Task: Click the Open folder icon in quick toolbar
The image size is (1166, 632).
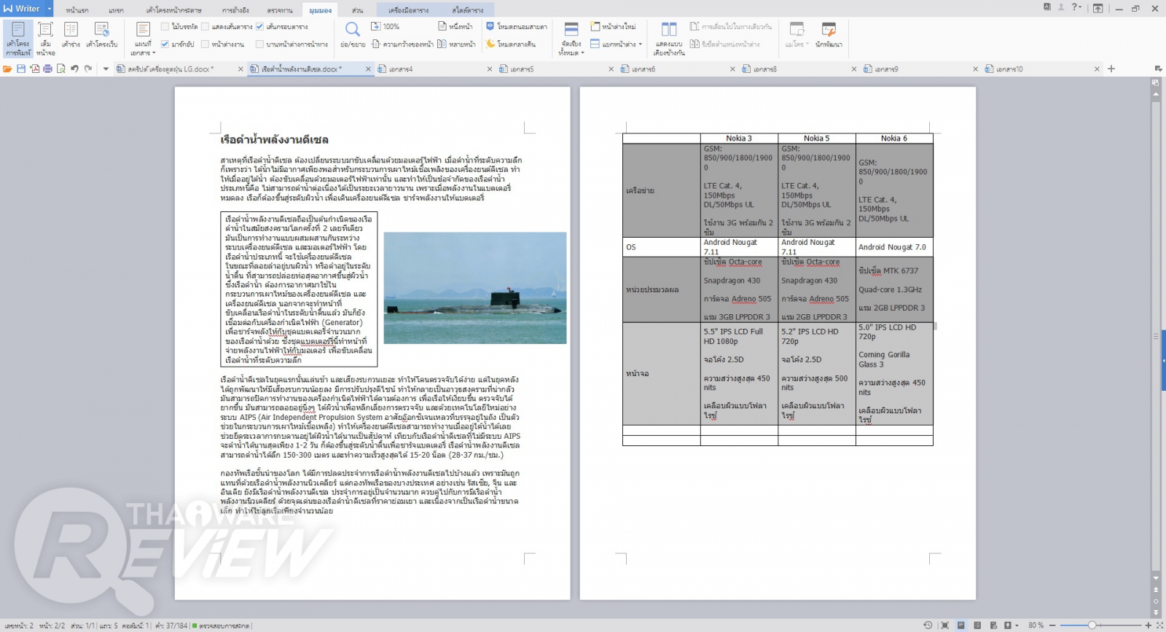Action: [x=7, y=69]
